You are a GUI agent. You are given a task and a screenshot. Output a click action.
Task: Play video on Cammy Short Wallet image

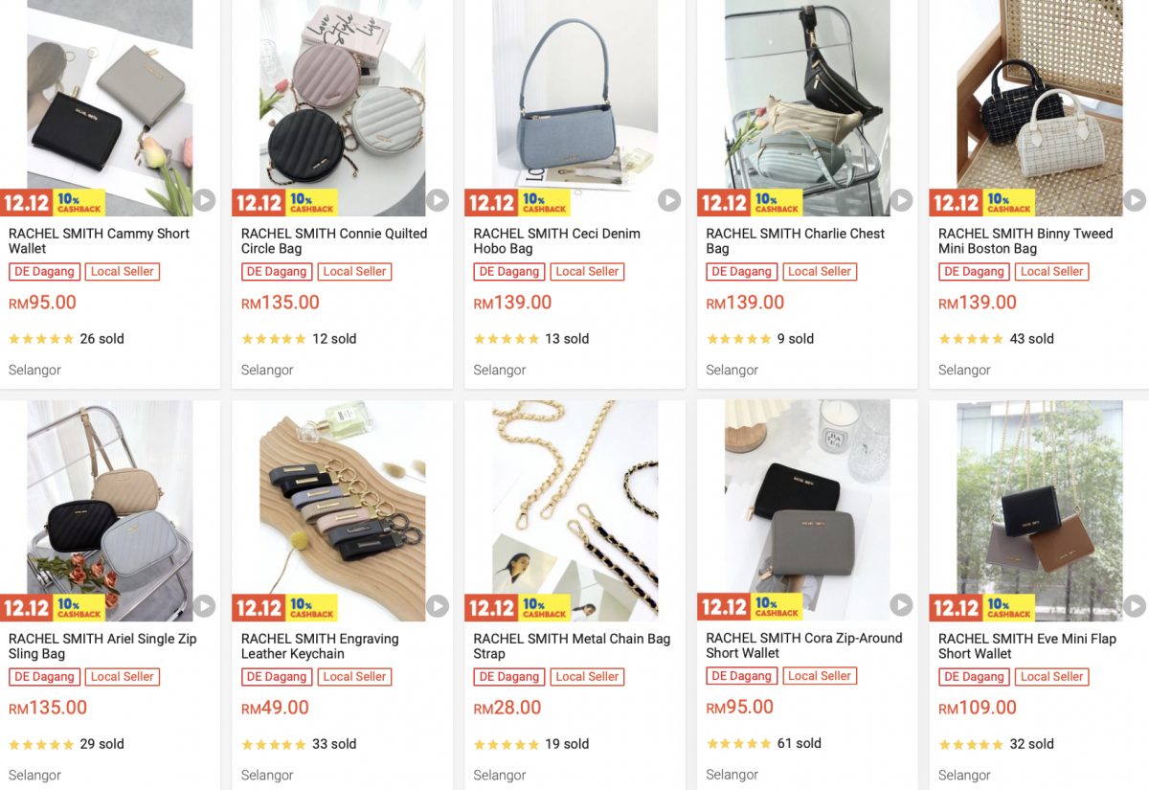click(204, 200)
